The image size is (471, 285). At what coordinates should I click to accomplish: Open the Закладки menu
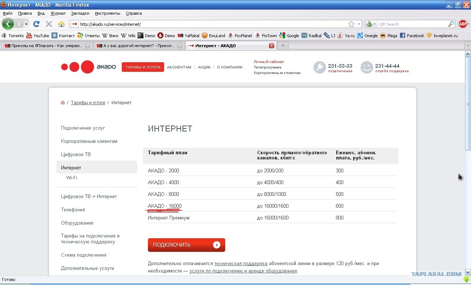(80, 13)
